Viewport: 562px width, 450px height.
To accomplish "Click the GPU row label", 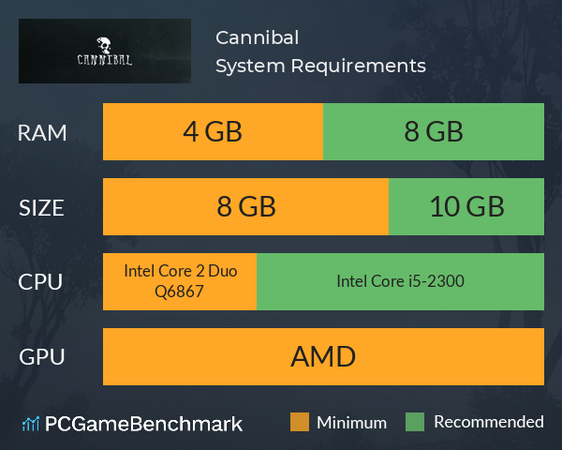I will [42, 357].
